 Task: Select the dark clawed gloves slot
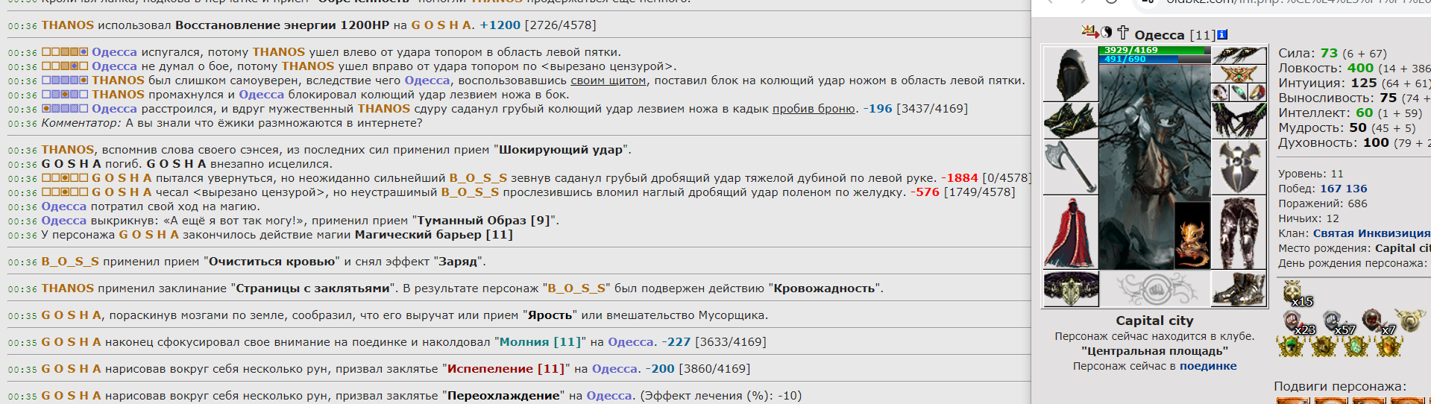pyautogui.click(x=1239, y=120)
